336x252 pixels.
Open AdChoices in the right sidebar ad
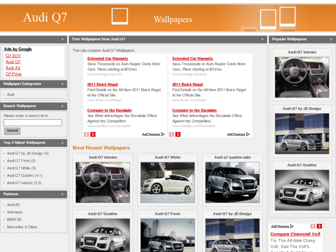click(282, 227)
